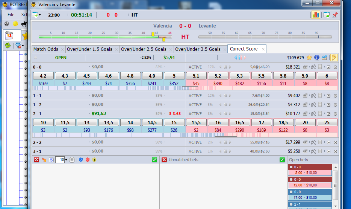The height and width of the screenshot is (209, 351).
Task: Click the upper yellow marker on the match timeline
Action: pyautogui.click(x=153, y=34)
